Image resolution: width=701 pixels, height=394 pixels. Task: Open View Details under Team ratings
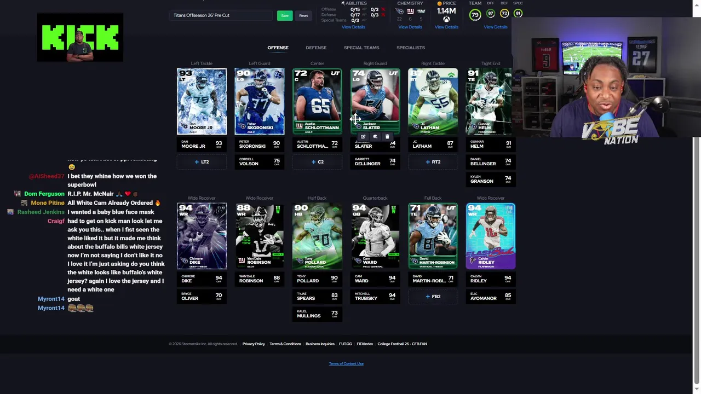[x=496, y=27]
